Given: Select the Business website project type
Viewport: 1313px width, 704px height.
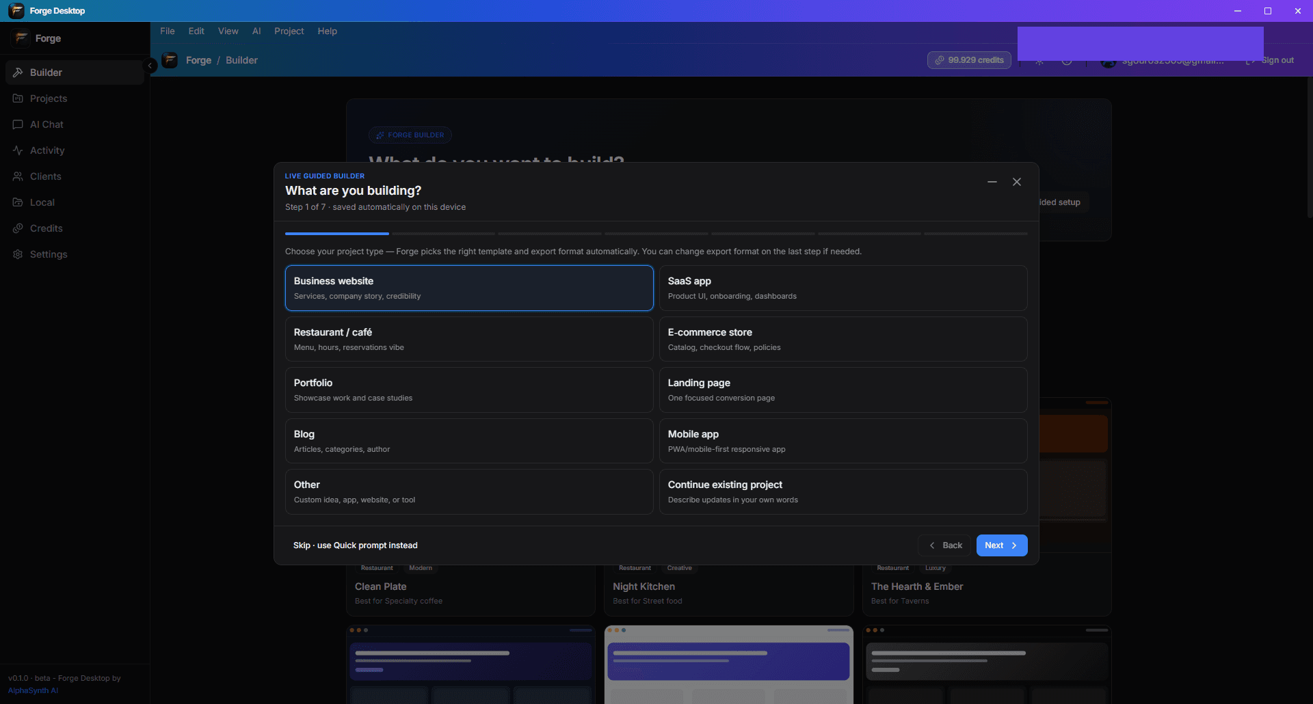Looking at the screenshot, I should tap(469, 288).
